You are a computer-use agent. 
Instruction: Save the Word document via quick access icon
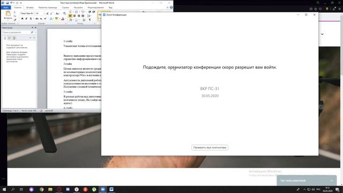[7, 3]
